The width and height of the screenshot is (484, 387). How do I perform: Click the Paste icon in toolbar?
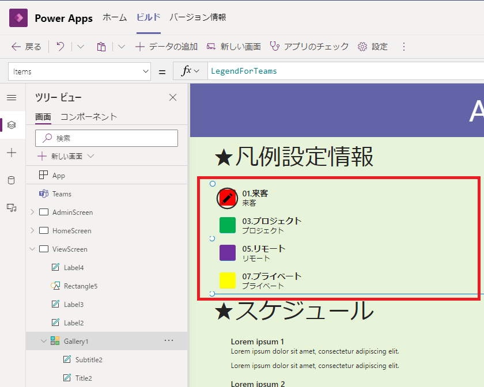(101, 47)
